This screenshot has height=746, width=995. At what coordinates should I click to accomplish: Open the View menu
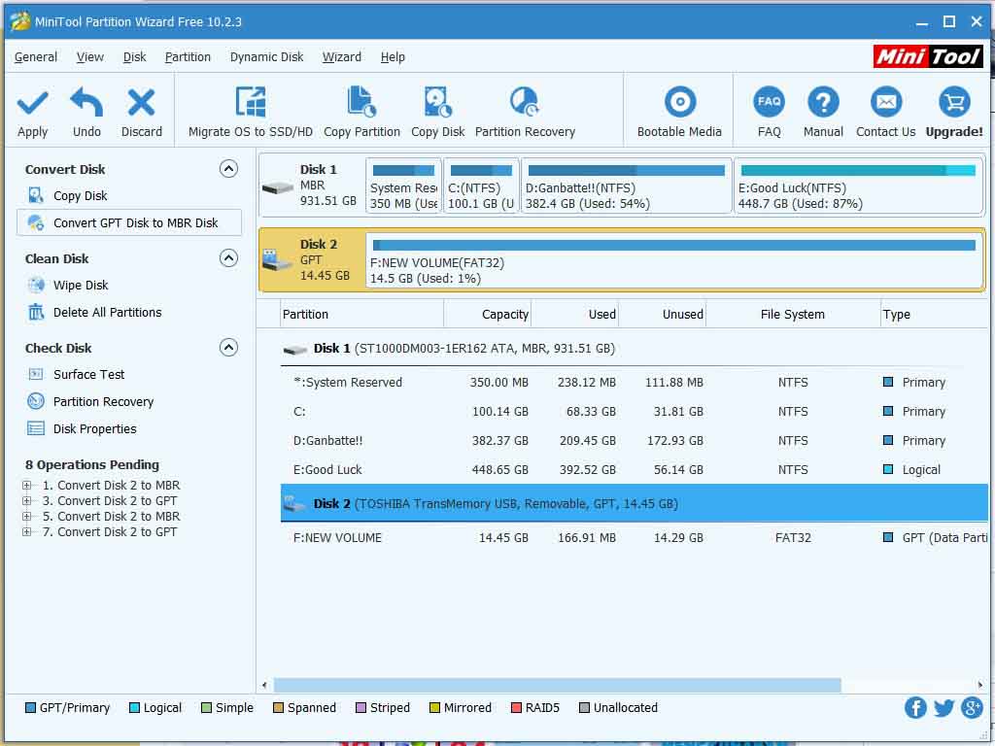pyautogui.click(x=90, y=57)
